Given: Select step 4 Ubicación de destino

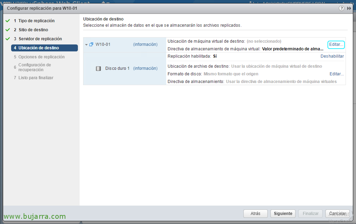Looking at the screenshot, I should coord(39,48).
